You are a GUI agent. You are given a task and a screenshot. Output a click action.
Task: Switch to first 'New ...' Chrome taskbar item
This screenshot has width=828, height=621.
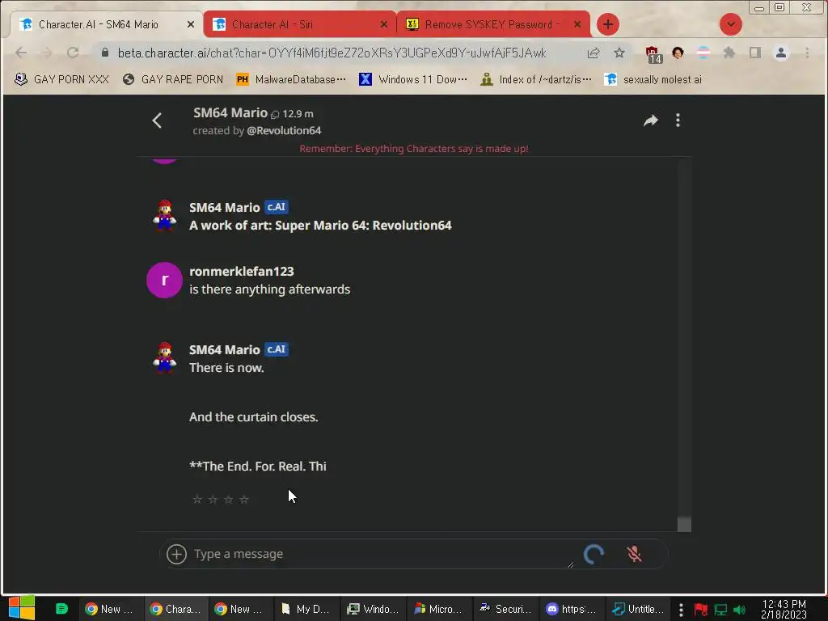pyautogui.click(x=109, y=609)
